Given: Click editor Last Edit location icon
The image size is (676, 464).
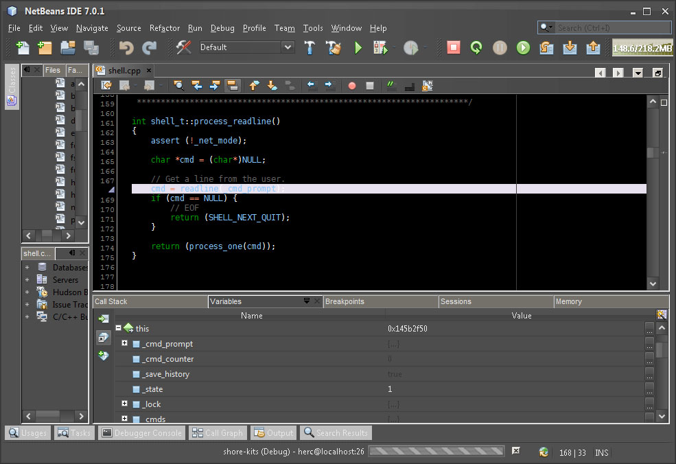Looking at the screenshot, I should [106, 85].
